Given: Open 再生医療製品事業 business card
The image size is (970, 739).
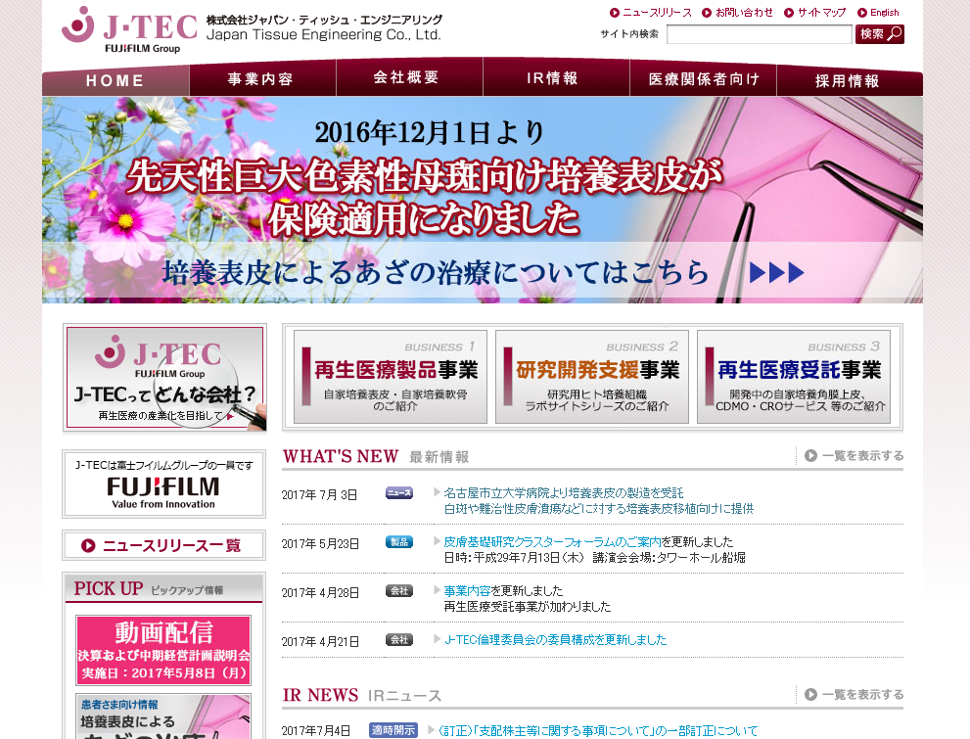Looking at the screenshot, I should point(391,377).
